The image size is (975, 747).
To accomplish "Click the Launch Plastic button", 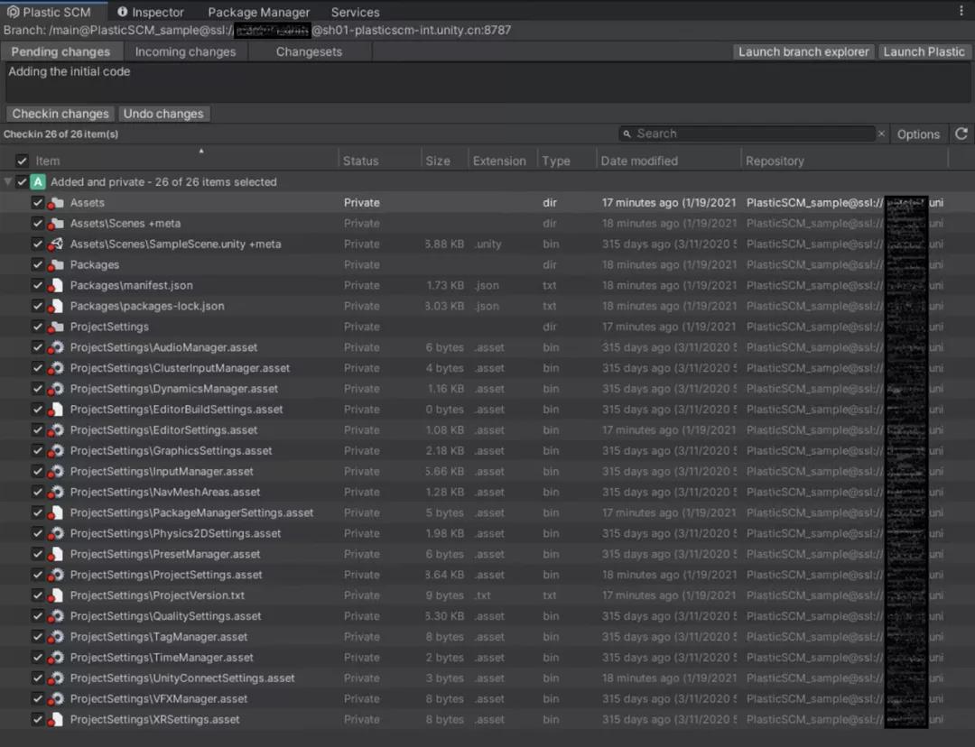I will coord(924,51).
